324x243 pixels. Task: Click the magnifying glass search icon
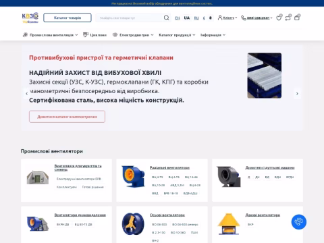[166, 18]
